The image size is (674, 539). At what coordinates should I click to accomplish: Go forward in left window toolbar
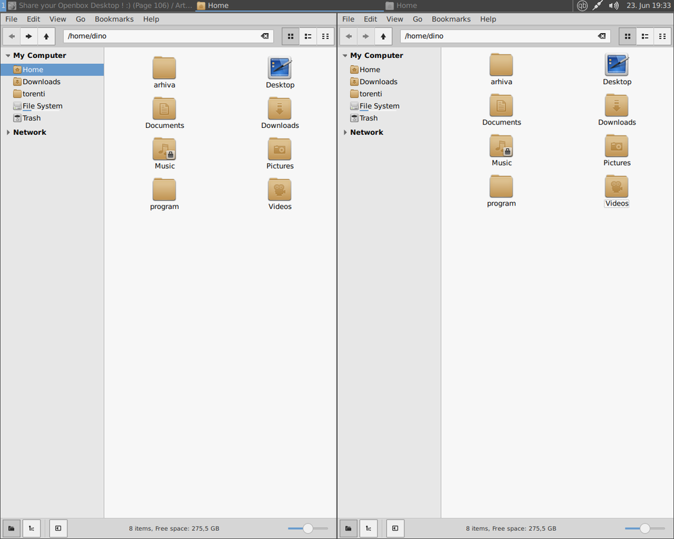29,36
